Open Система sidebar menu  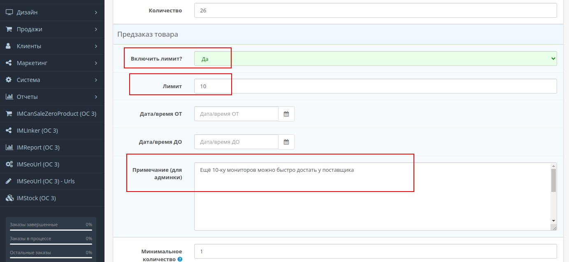click(x=52, y=80)
